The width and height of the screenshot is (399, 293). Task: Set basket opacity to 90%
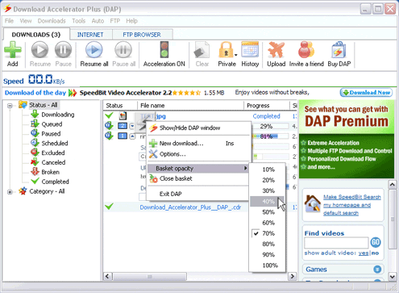pyautogui.click(x=267, y=255)
